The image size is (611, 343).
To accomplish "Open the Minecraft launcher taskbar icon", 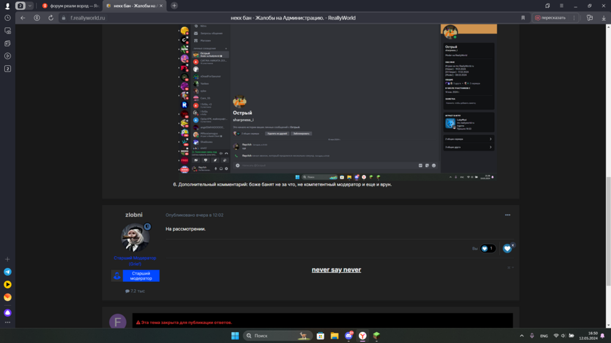I will [x=376, y=336].
